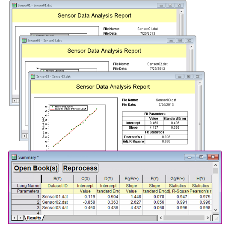Click cell Sensor02.dat in Summary
The width and height of the screenshot is (234, 225).
(x=57, y=202)
